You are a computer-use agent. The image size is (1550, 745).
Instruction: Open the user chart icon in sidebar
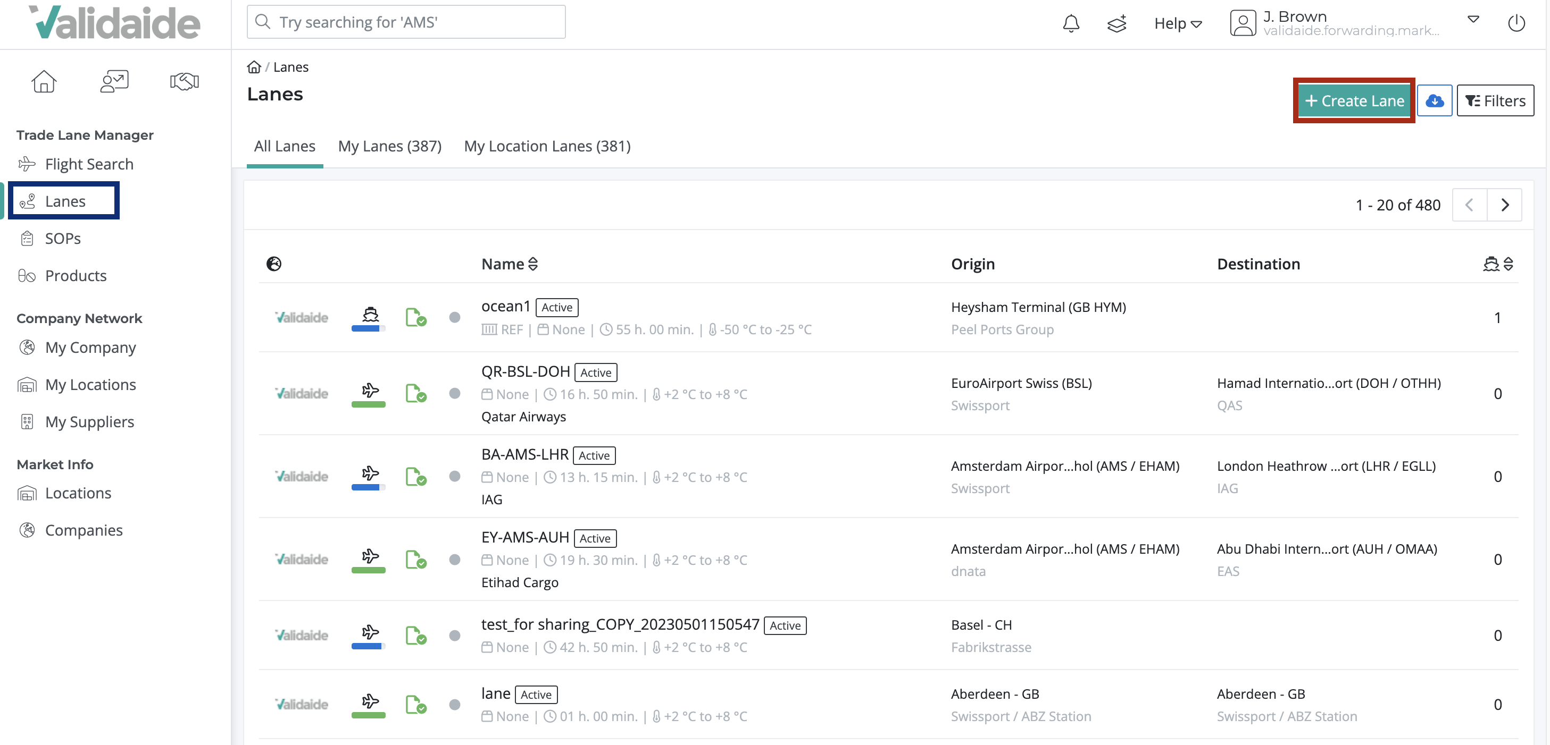tap(114, 81)
